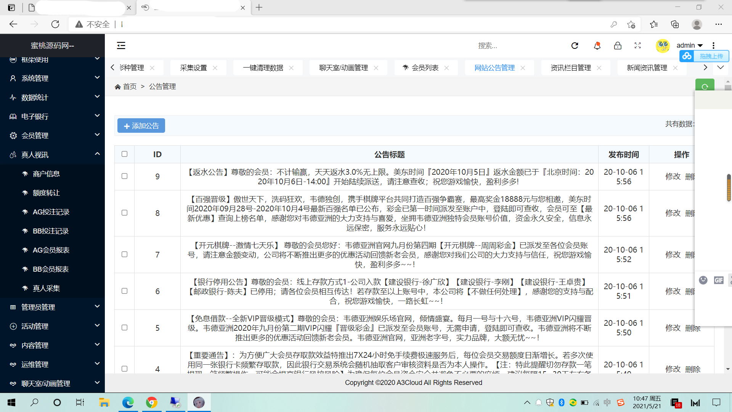The width and height of the screenshot is (732, 412).
Task: Click the sidebar collapse hamburger icon
Action: (121, 46)
